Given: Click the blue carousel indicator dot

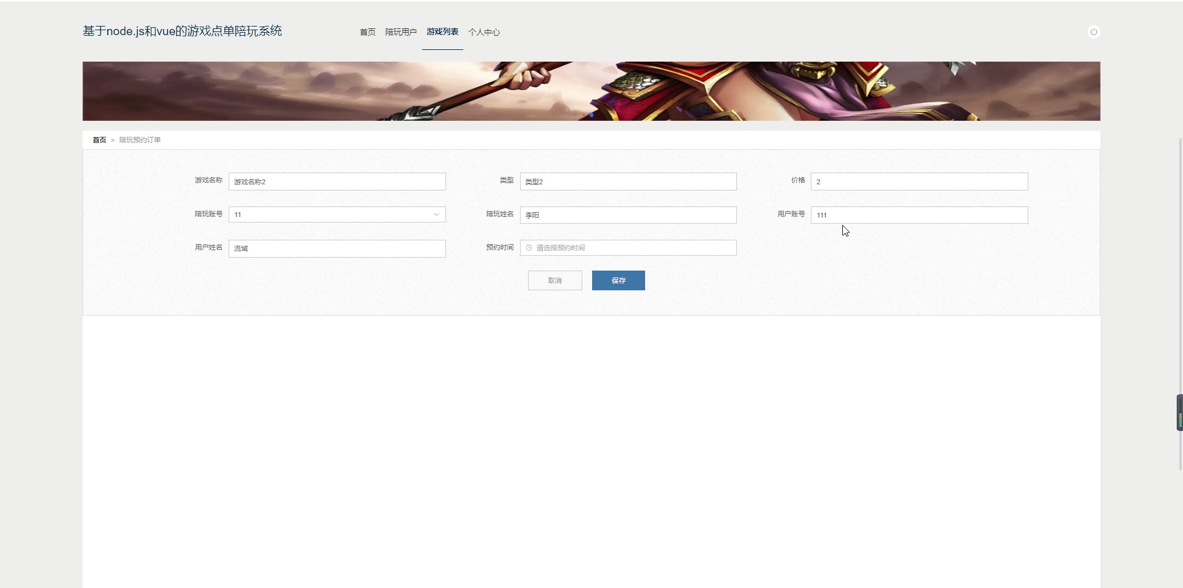Looking at the screenshot, I should click(591, 115).
